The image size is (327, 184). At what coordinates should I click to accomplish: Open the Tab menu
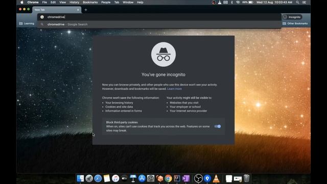point(116,2)
